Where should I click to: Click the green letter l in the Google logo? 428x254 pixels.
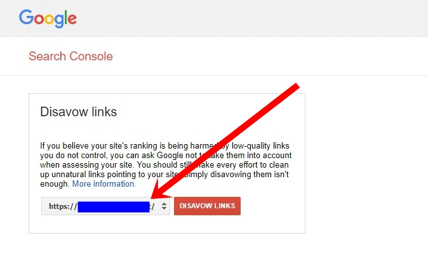pos(65,17)
